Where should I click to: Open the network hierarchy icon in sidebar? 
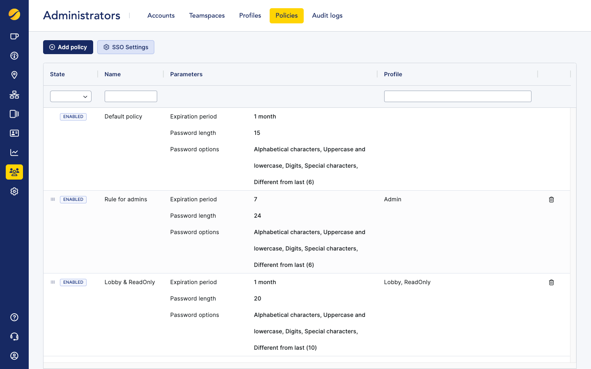point(14,94)
